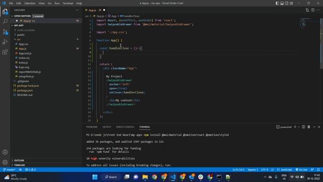Split the editor to the right
The image size is (323, 182).
(x=313, y=10)
